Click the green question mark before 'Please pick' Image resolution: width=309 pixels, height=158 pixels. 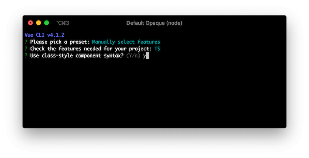(x=26, y=42)
